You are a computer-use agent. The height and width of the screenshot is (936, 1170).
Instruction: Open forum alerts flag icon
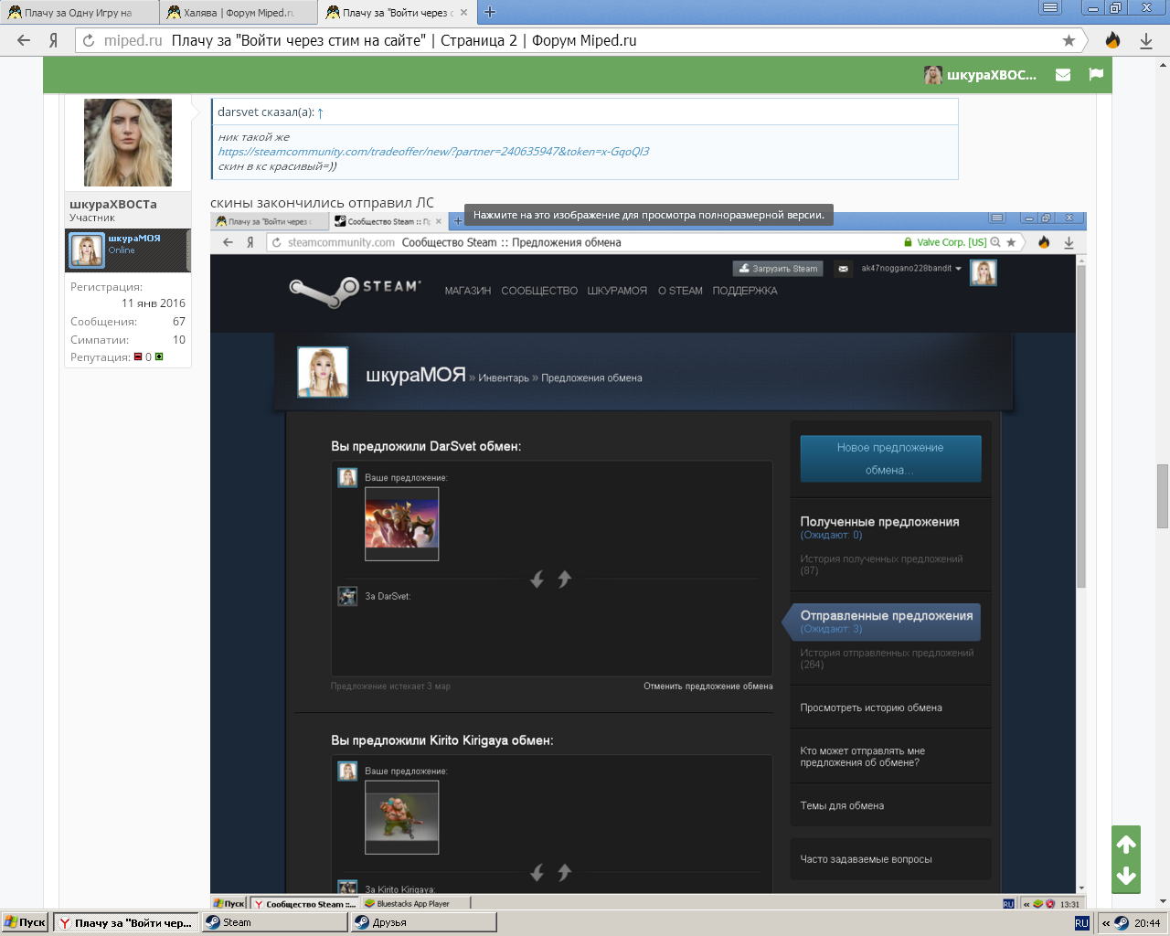tap(1096, 75)
